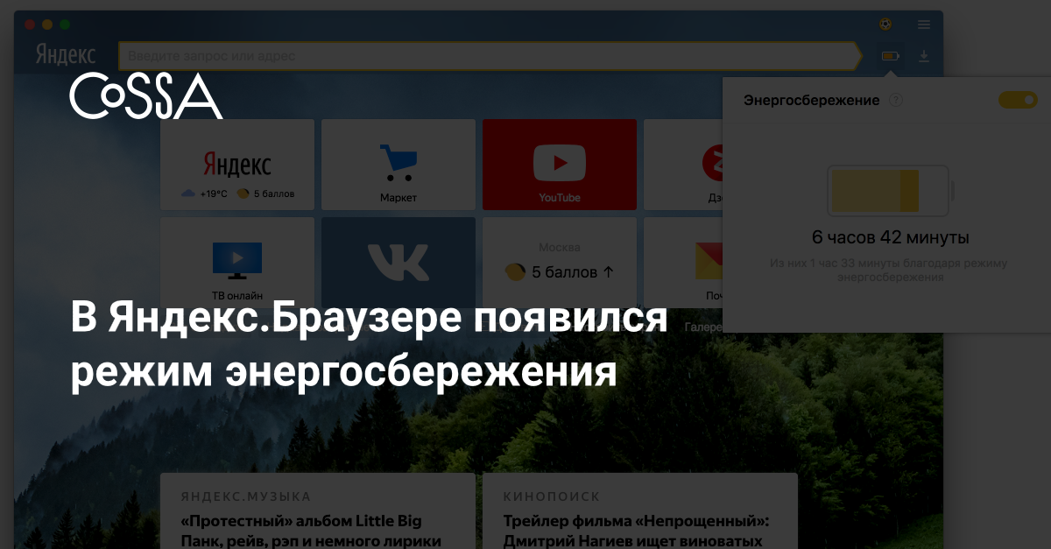
Task: Open the hamburger menu in title bar
Action: click(923, 25)
